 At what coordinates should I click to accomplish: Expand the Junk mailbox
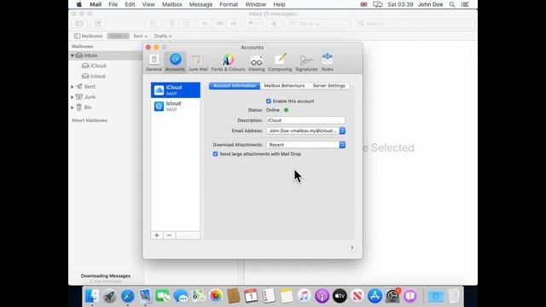(x=73, y=96)
